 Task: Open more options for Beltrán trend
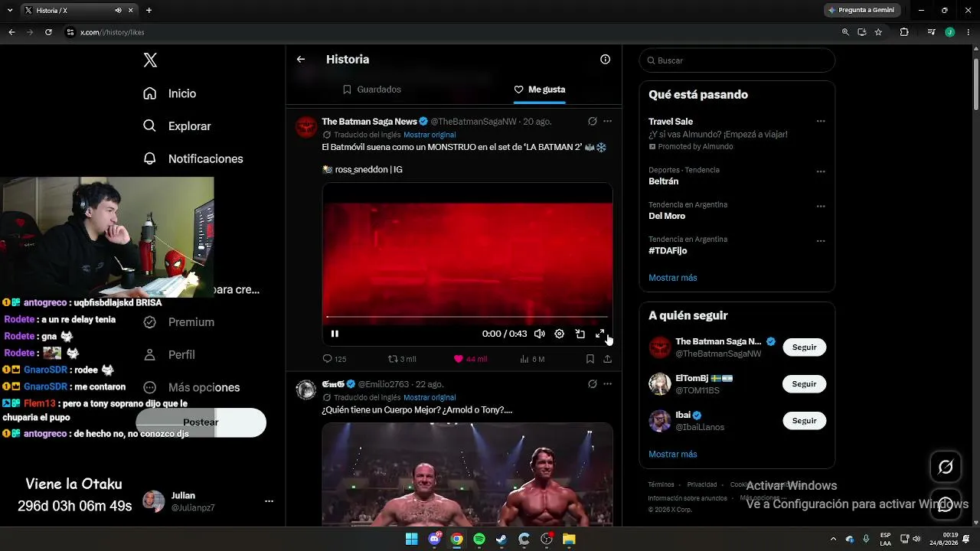click(821, 171)
